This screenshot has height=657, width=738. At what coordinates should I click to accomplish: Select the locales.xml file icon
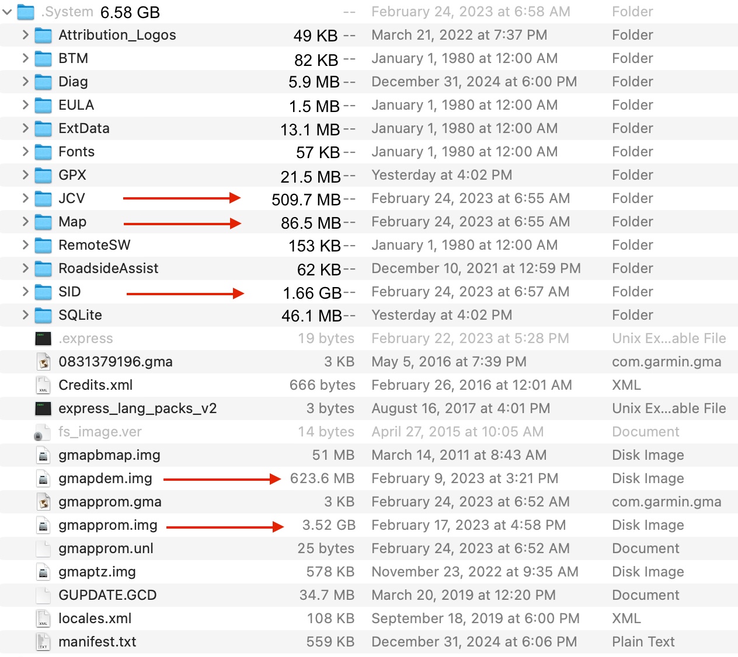pos(43,618)
